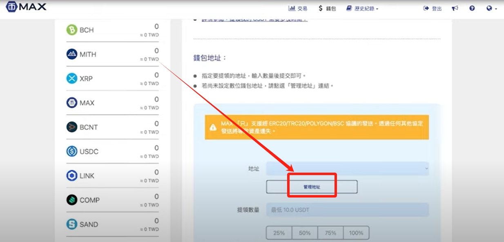Select the XRP coin icon

point(72,79)
